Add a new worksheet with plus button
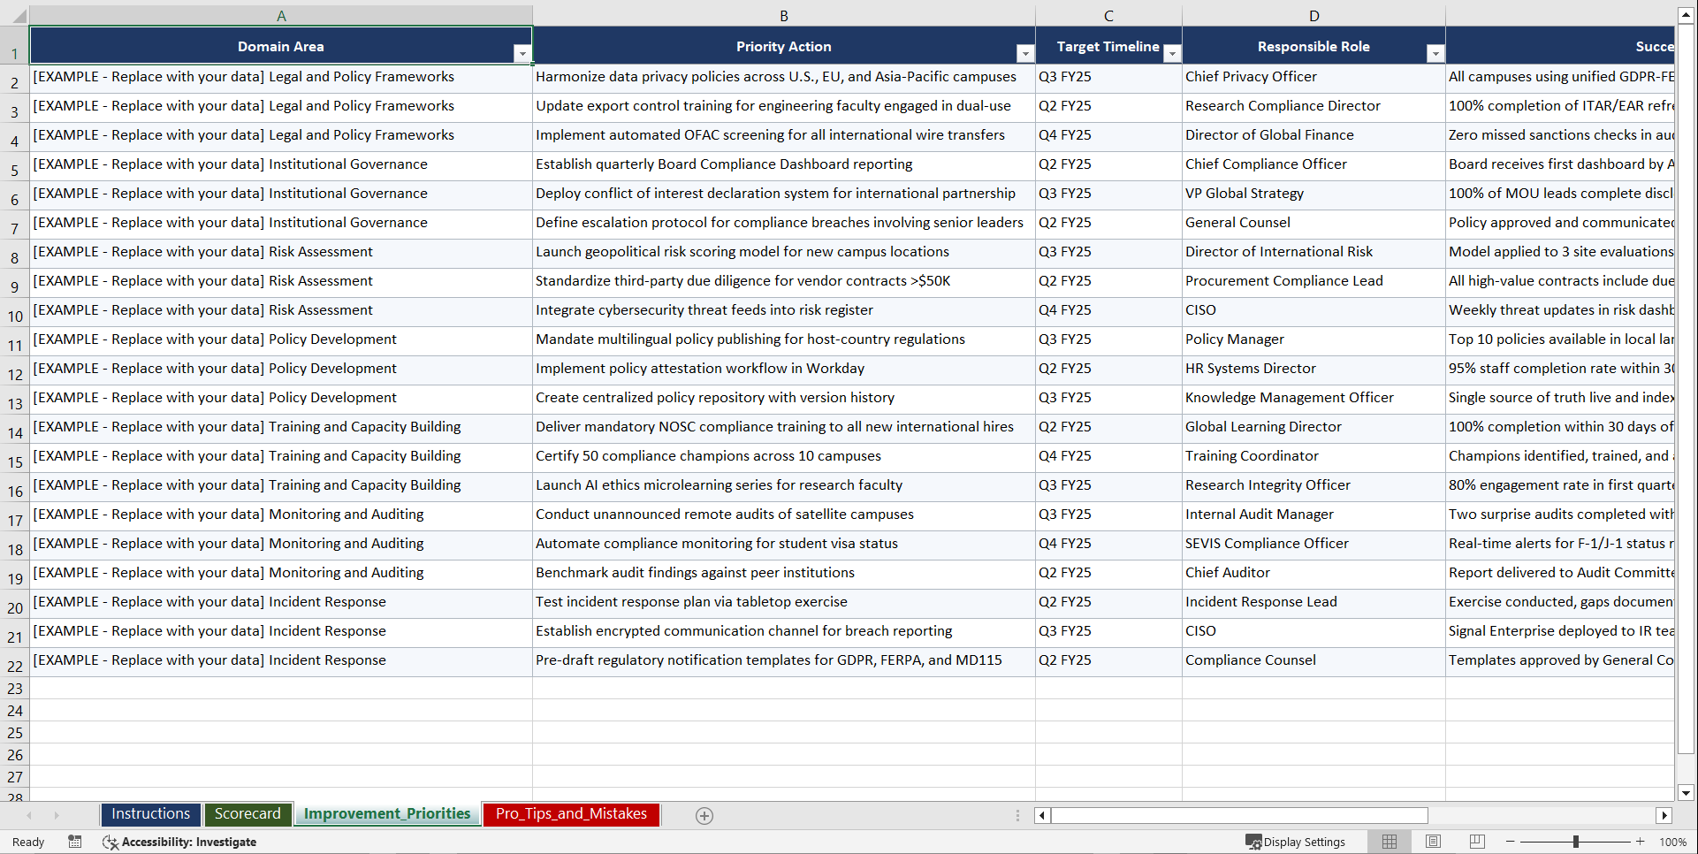Viewport: 1698px width, 854px height. point(704,815)
